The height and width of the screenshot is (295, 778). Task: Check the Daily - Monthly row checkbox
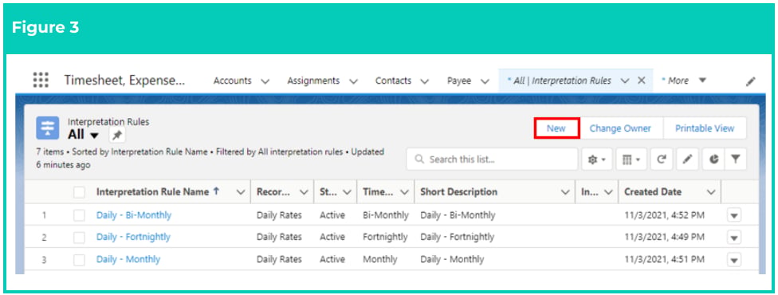(80, 260)
